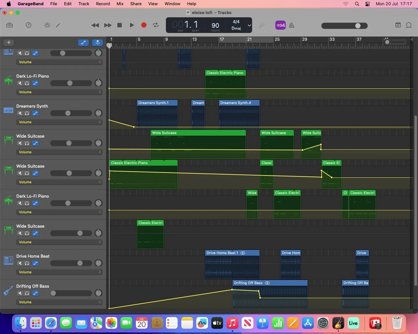The width and height of the screenshot is (418, 334).
Task: Open the File menu
Action: click(x=54, y=4)
